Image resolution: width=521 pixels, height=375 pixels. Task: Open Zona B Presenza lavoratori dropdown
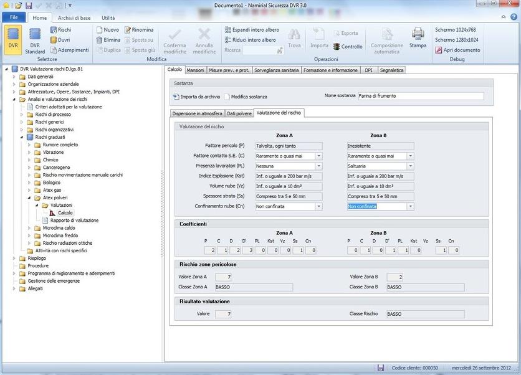click(x=411, y=166)
